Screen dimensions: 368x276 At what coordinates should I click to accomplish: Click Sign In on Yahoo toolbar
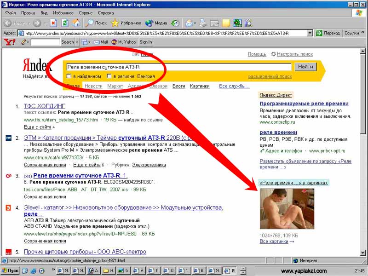pyautogui.click(x=146, y=42)
